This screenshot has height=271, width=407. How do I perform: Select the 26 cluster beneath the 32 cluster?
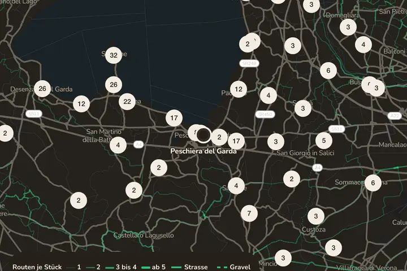coord(114,85)
